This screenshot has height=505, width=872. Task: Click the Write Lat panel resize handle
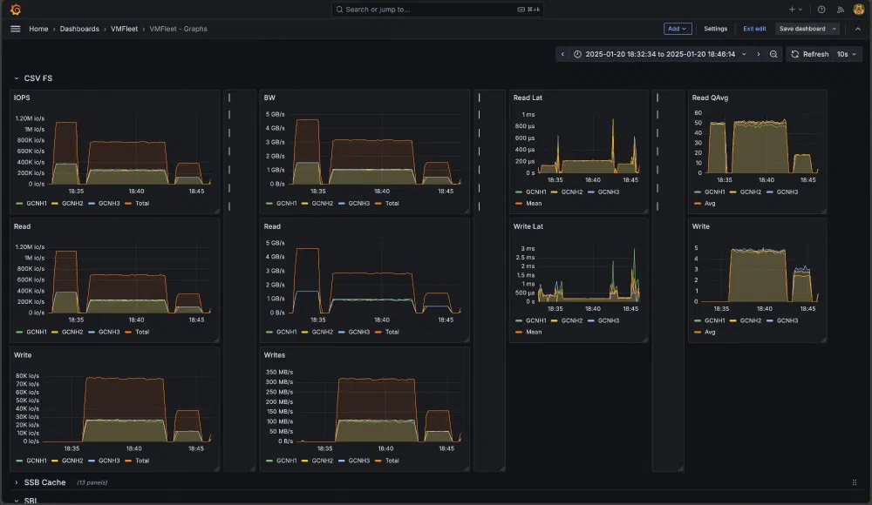pyautogui.click(x=645, y=340)
